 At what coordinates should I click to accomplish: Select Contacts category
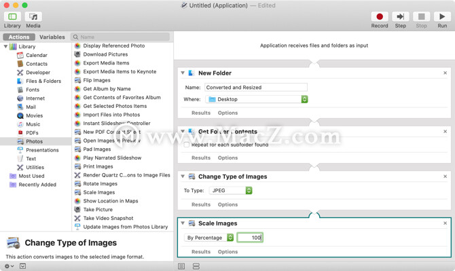click(37, 64)
